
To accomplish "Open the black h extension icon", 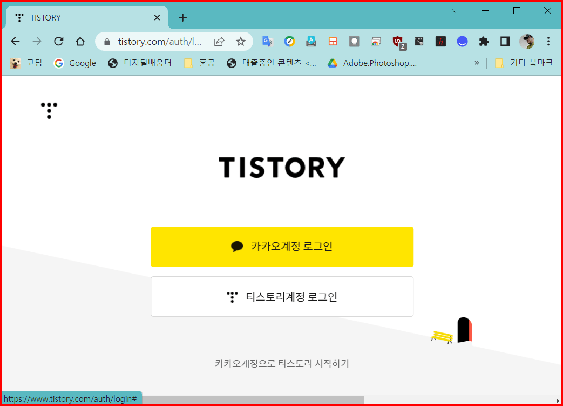I will click(x=440, y=42).
